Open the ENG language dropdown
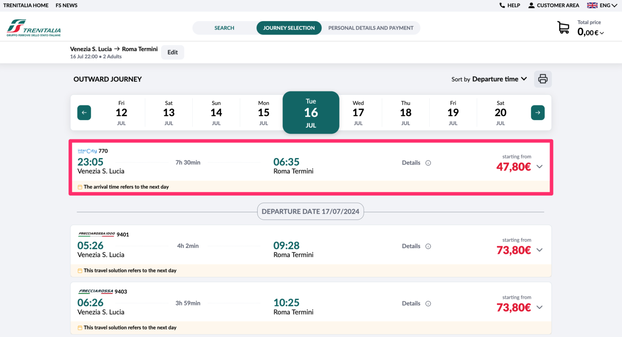This screenshot has width=622, height=337. click(x=608, y=5)
